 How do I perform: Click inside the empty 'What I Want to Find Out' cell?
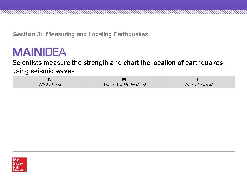pos(124,120)
